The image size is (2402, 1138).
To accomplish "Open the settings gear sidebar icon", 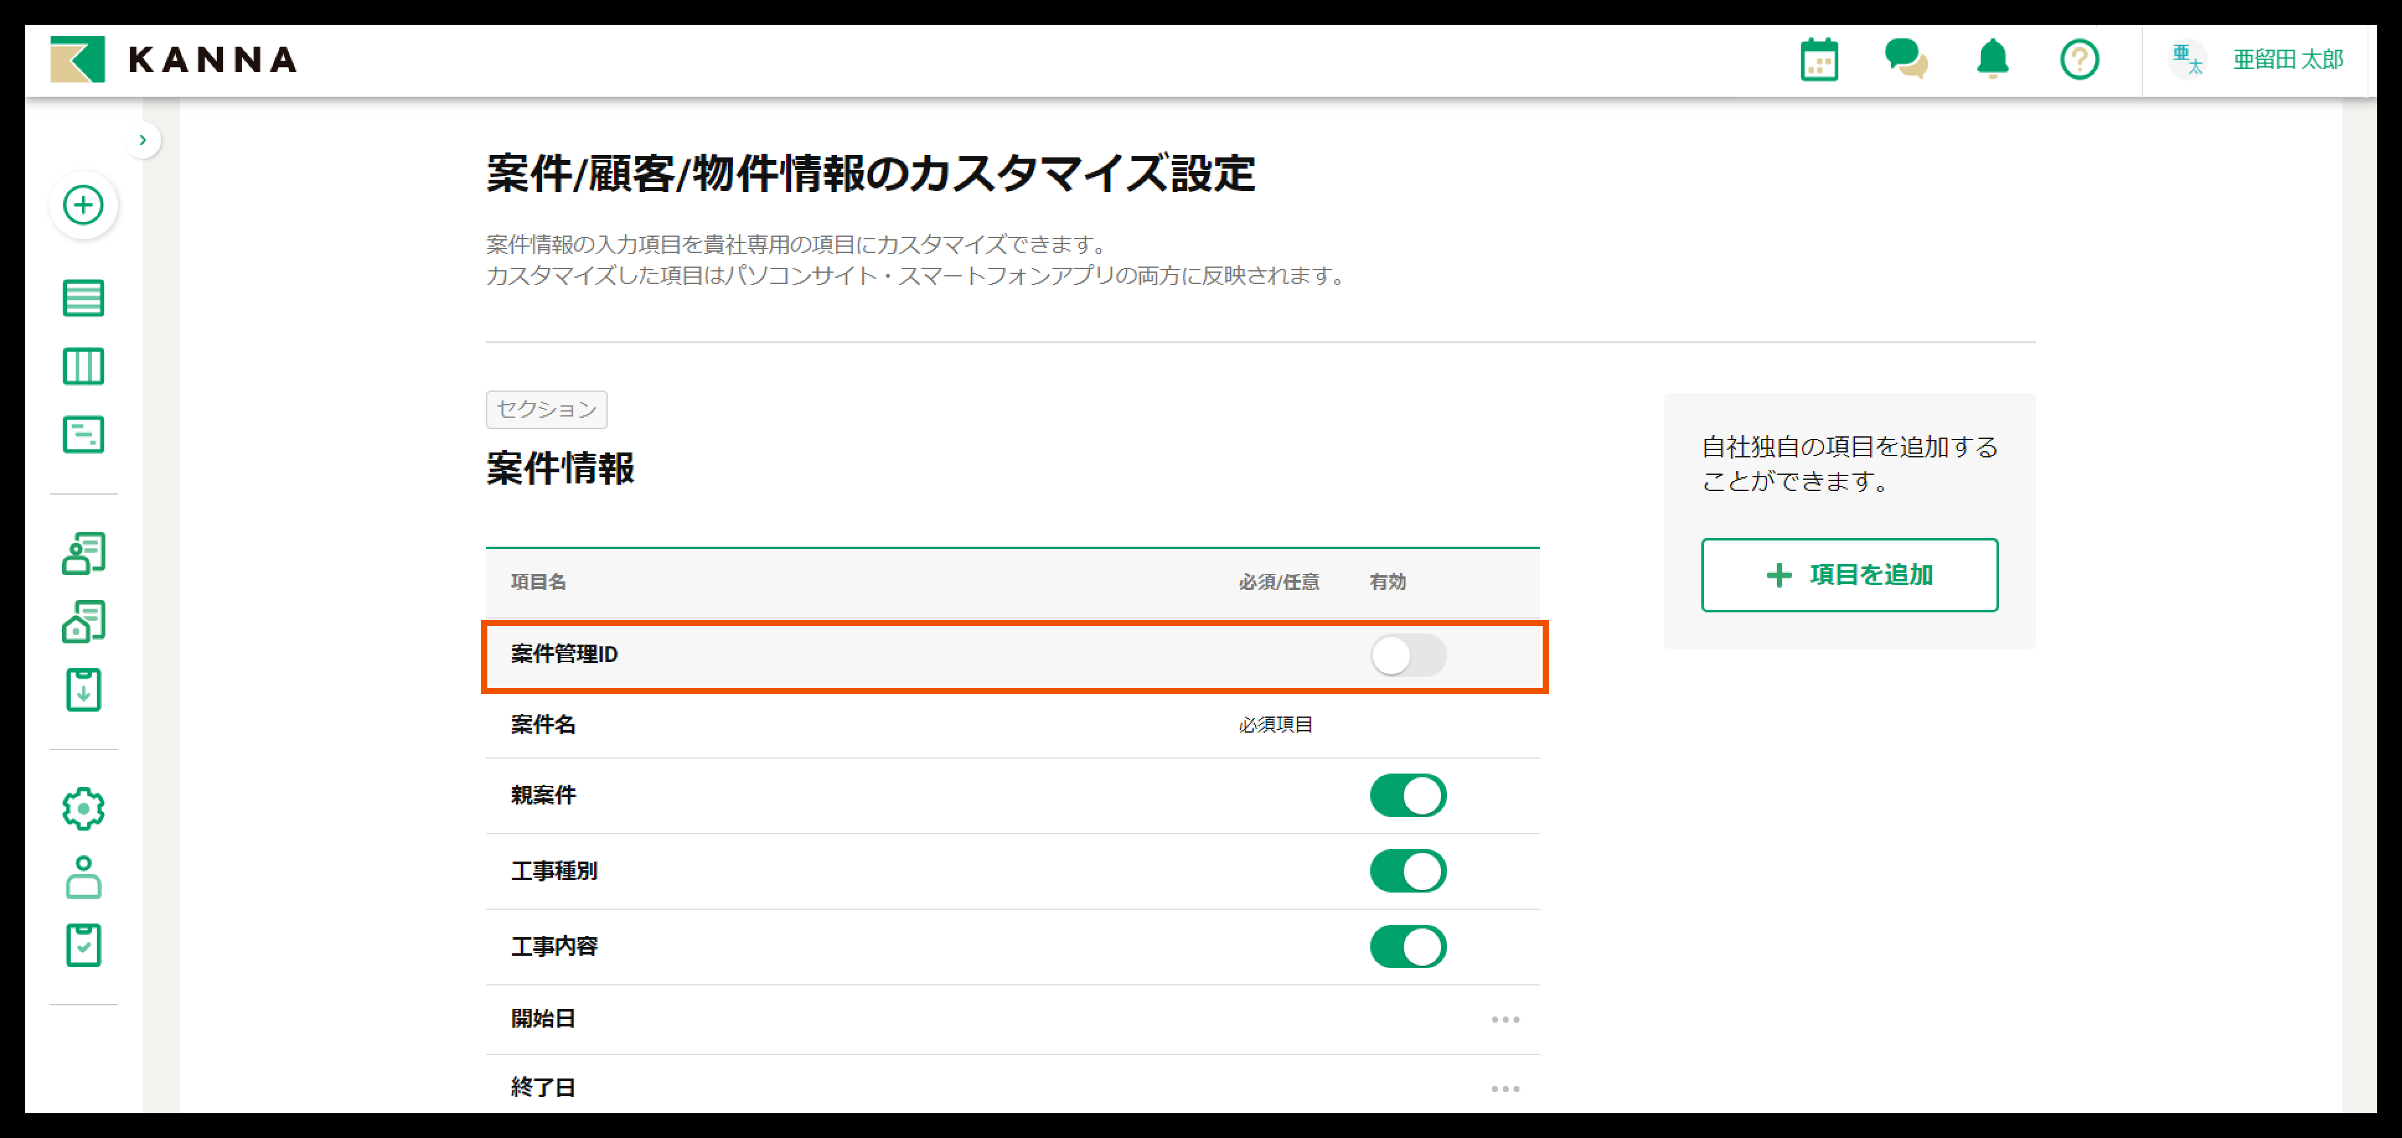I will [83, 809].
